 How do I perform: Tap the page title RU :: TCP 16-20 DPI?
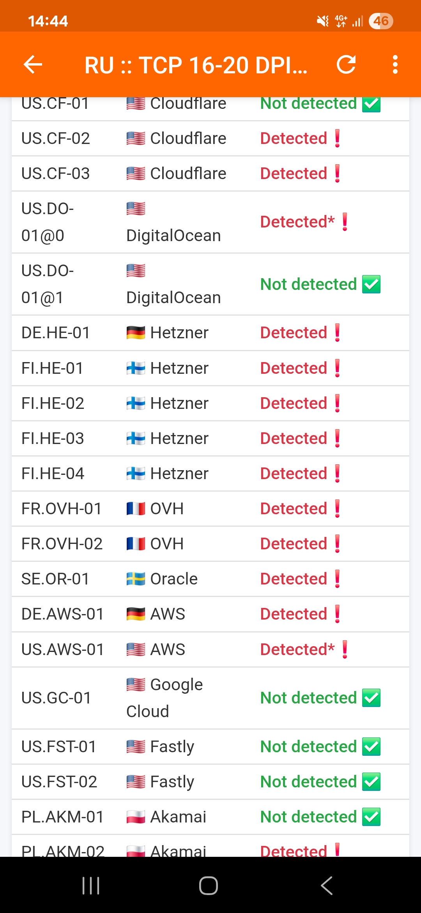pyautogui.click(x=196, y=65)
